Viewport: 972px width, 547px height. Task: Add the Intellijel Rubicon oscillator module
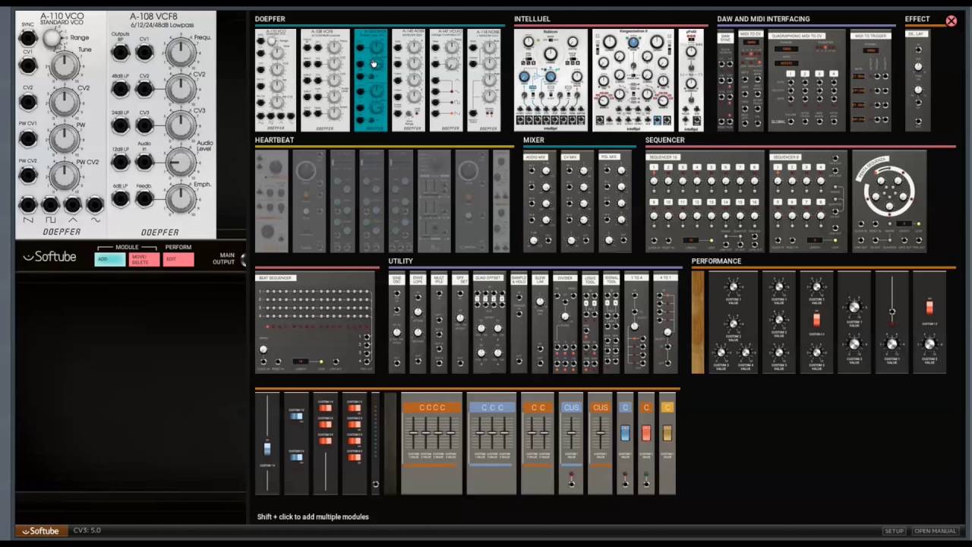[551, 81]
